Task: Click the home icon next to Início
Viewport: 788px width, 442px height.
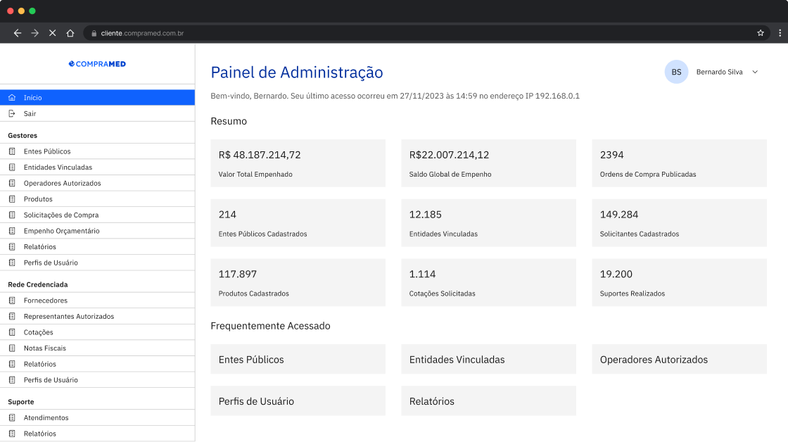Action: tap(11, 97)
